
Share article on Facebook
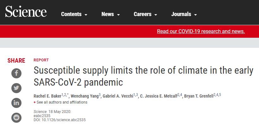(16, 73)
